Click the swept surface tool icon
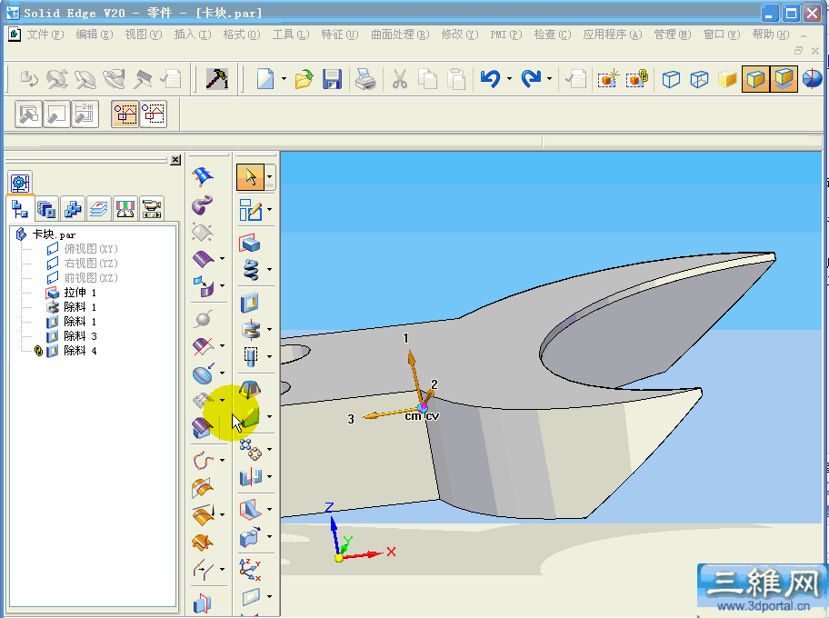The height and width of the screenshot is (618, 829). click(x=203, y=204)
